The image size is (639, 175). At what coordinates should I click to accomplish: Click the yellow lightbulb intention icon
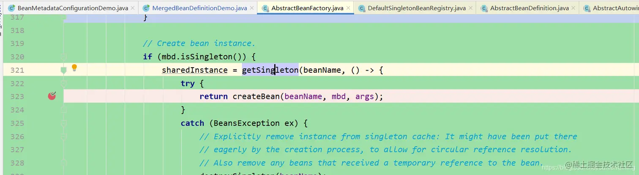pyautogui.click(x=74, y=68)
